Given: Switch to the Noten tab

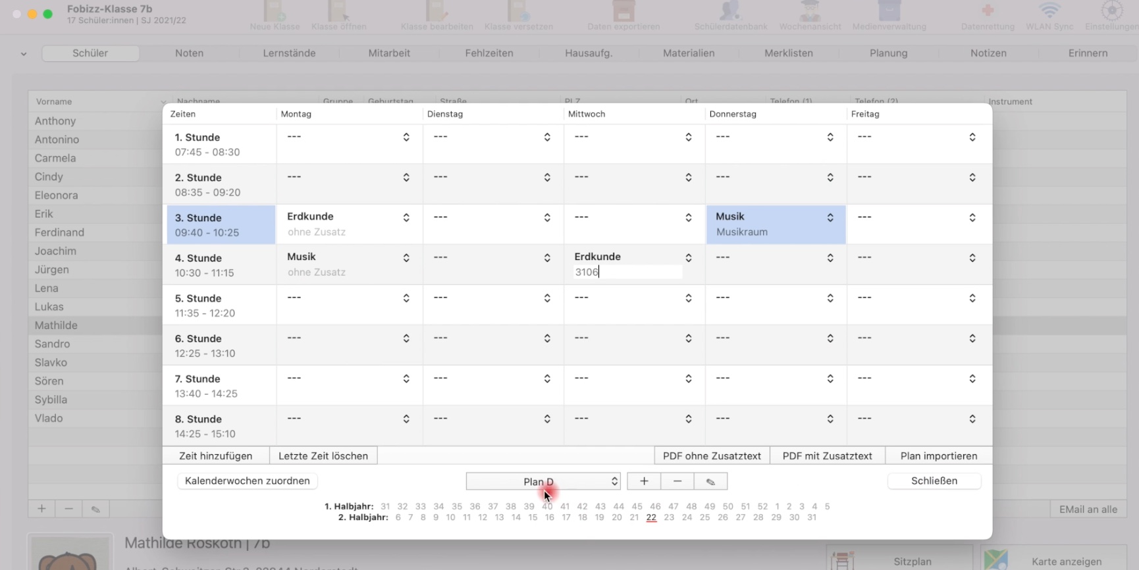Looking at the screenshot, I should tap(189, 53).
